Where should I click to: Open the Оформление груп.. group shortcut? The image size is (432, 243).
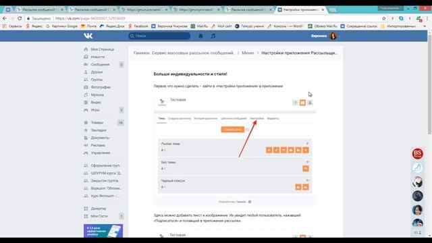pos(105,165)
